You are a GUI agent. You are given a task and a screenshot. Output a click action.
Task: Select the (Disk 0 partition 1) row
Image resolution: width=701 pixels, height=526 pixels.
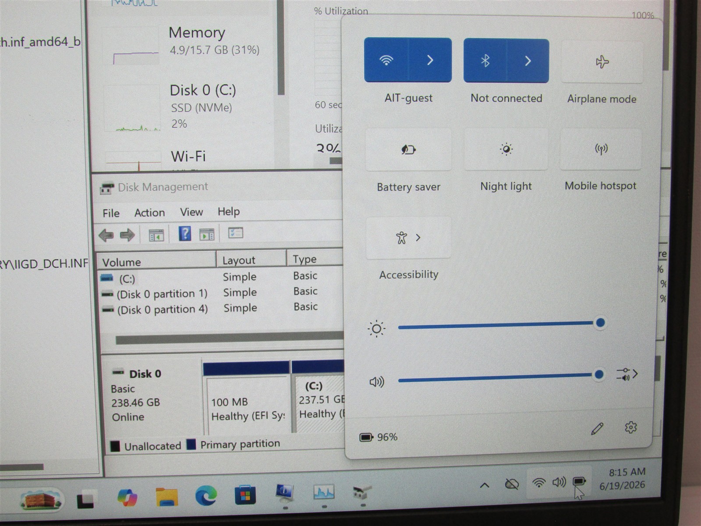click(221, 293)
